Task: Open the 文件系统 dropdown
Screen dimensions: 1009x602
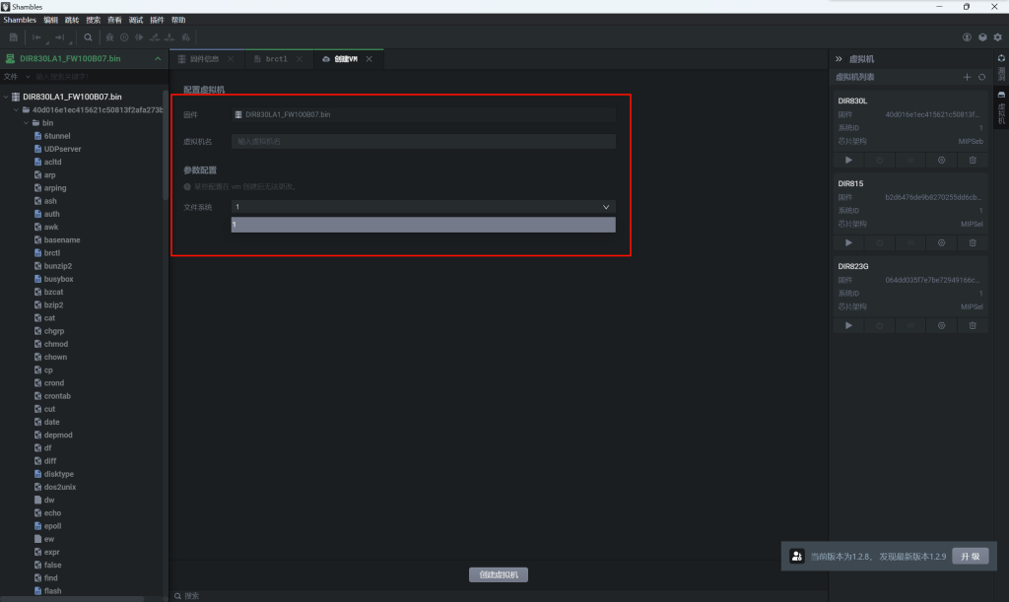Action: 423,207
